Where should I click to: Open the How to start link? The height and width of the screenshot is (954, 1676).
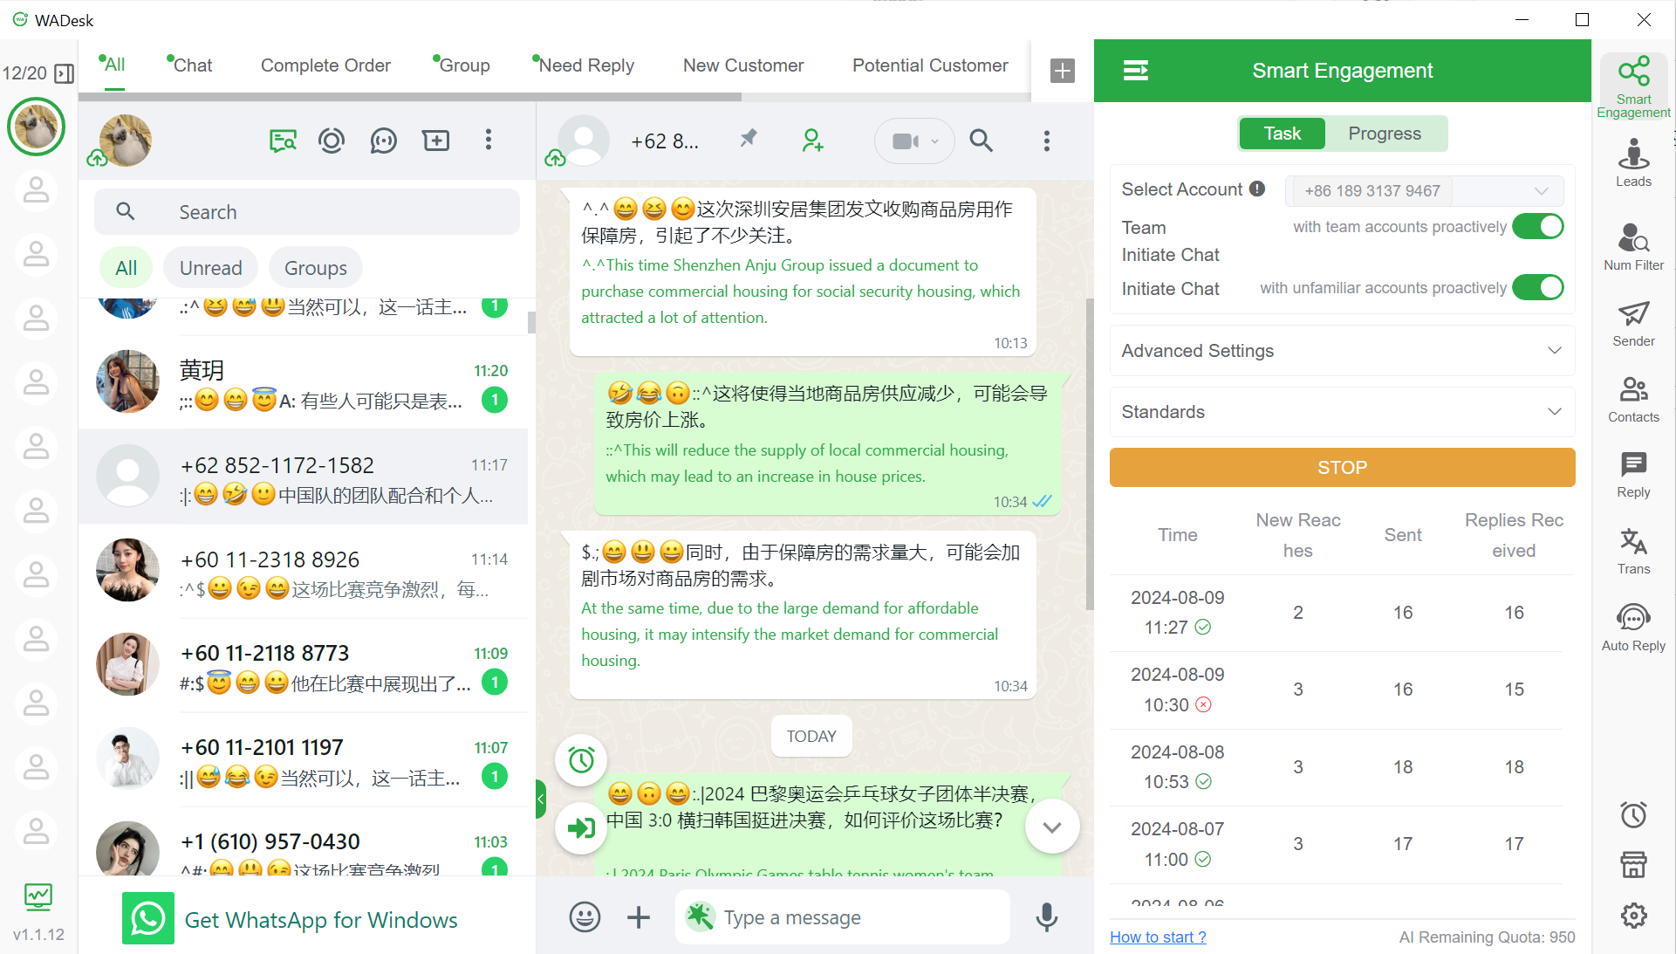tap(1158, 937)
